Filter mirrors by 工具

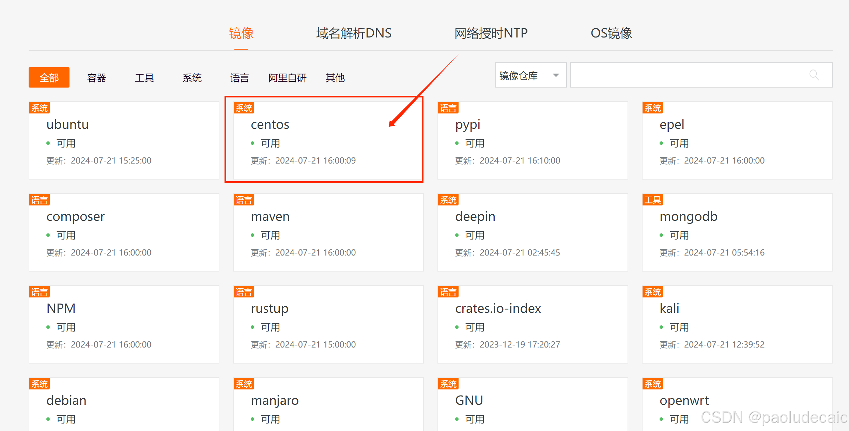tap(144, 78)
